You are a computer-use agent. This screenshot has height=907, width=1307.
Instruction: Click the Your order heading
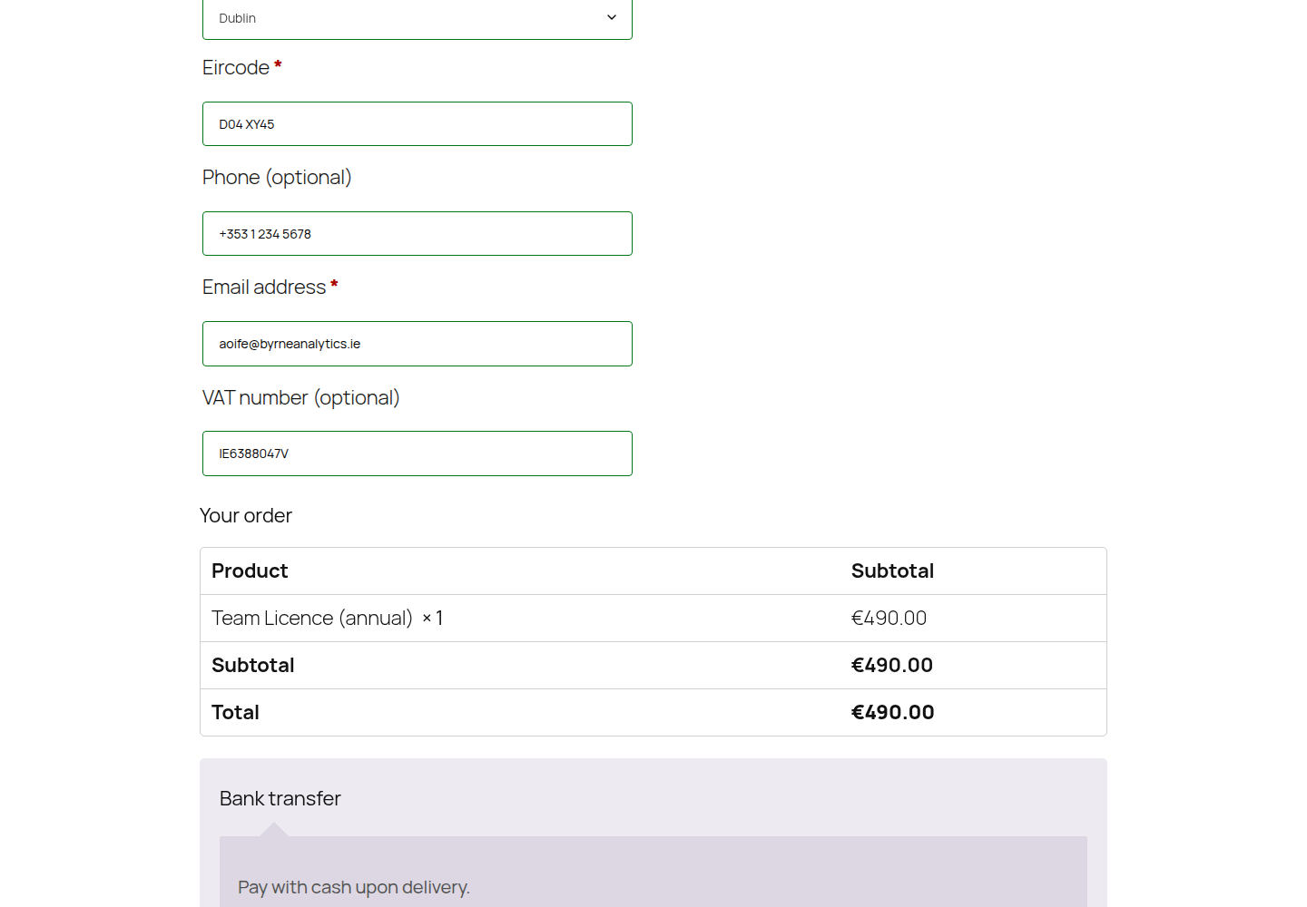click(246, 516)
